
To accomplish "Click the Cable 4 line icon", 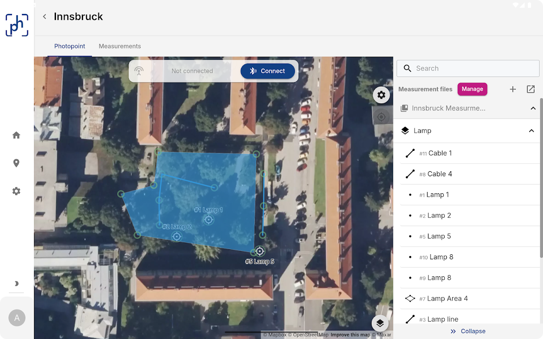I will pos(410,174).
